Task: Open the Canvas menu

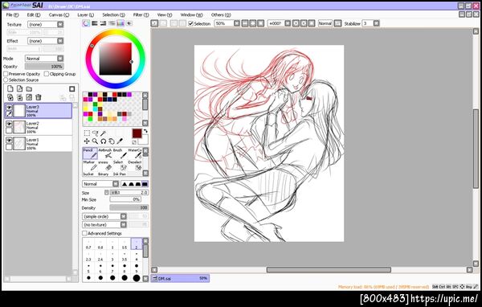Action: [x=59, y=14]
